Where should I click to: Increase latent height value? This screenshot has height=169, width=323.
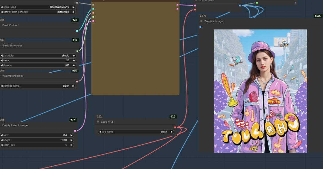(x=71, y=140)
